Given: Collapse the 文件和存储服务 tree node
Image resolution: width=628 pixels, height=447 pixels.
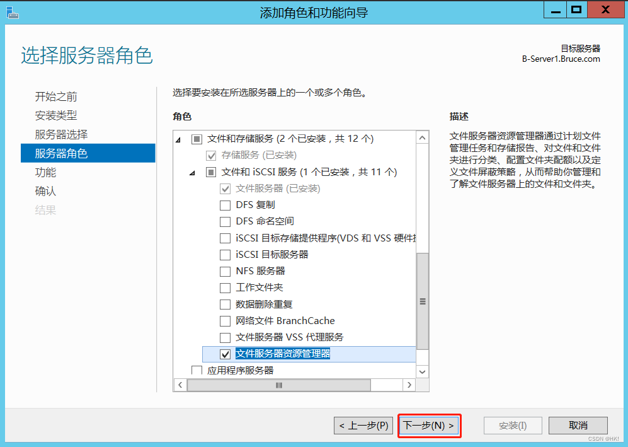Looking at the screenshot, I should coord(177,138).
